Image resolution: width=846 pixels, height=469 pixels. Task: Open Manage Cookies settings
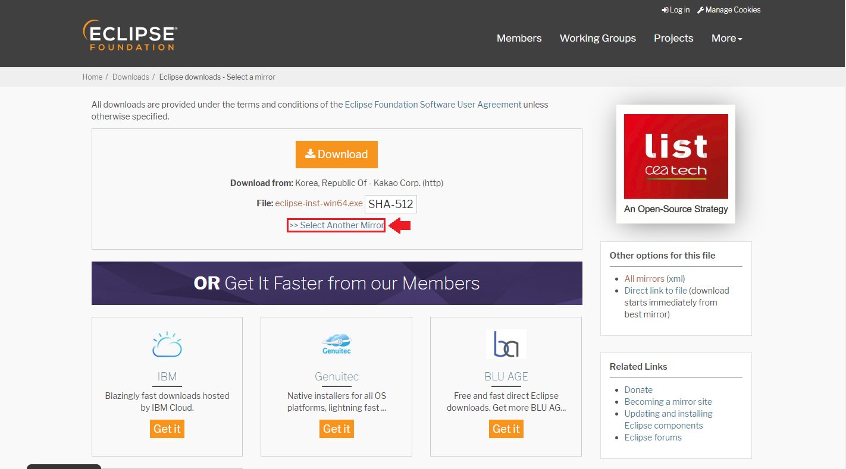pyautogui.click(x=729, y=10)
